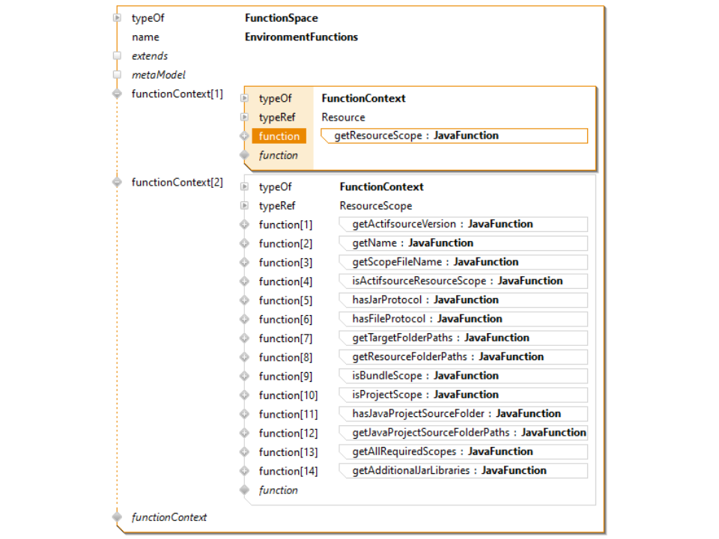Select the highlighted orange function label
Viewport: 719px width, 539px height.
click(279, 136)
